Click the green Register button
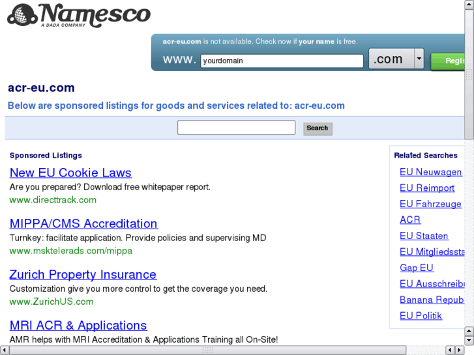 click(x=448, y=61)
